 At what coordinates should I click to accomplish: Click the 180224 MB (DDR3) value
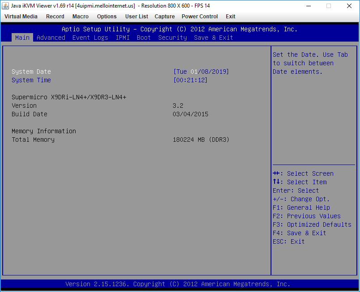pyautogui.click(x=201, y=140)
